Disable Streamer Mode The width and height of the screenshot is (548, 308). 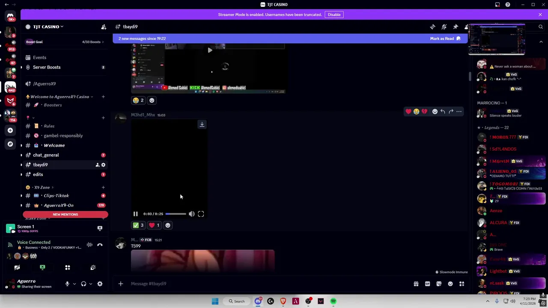pos(334,15)
